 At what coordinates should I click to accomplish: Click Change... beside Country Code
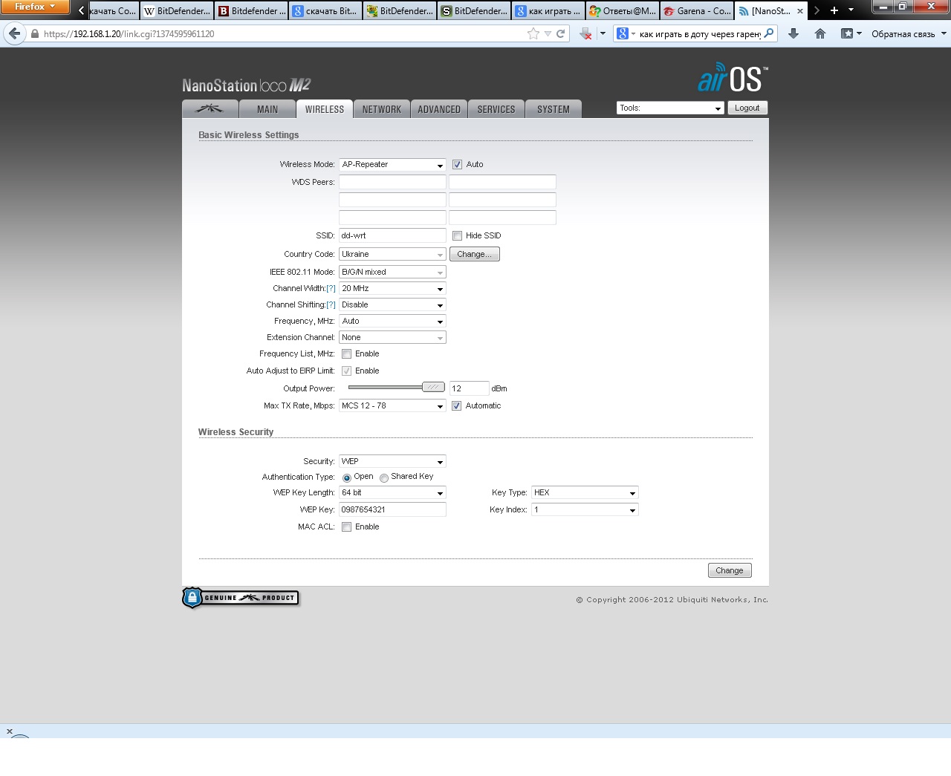click(475, 255)
